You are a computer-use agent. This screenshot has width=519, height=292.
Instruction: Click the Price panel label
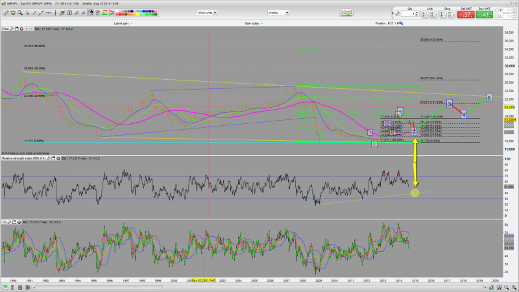coord(5,29)
